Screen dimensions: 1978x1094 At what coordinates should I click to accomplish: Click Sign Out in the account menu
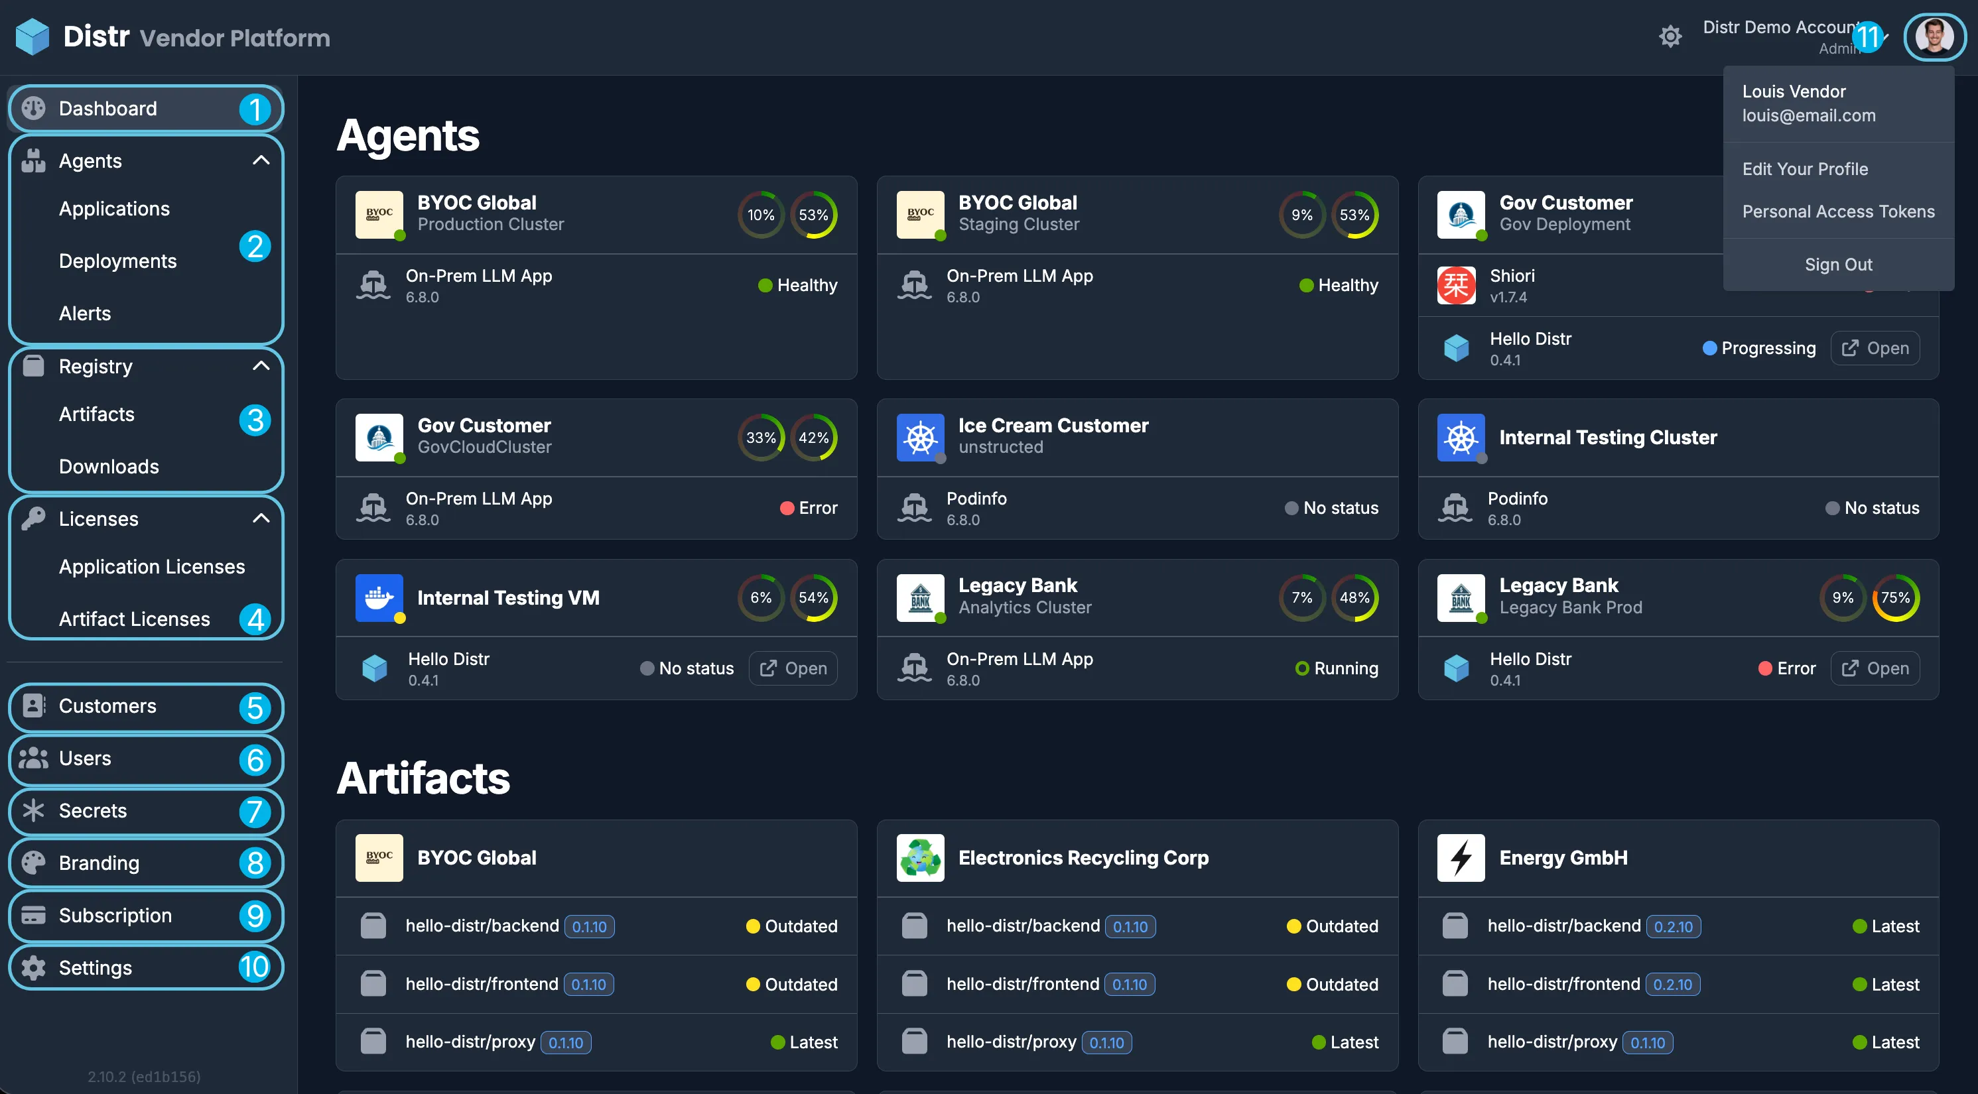(x=1838, y=264)
